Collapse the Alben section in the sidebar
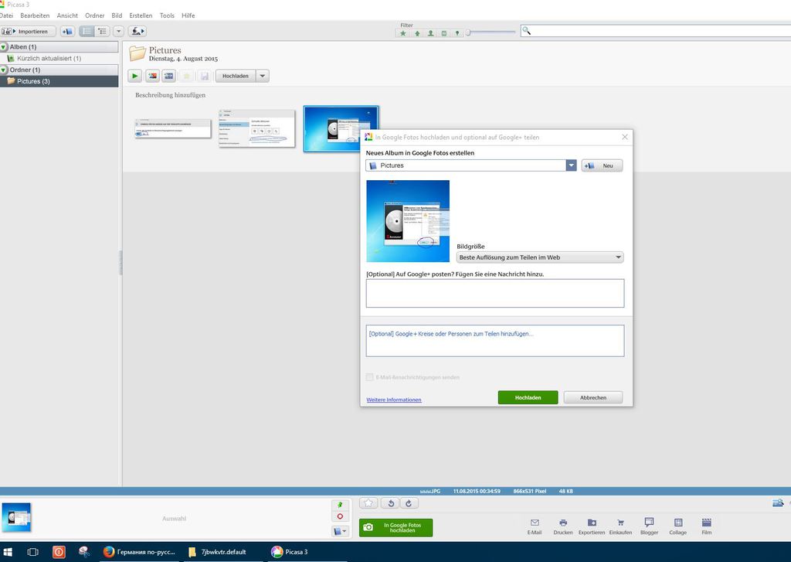Screen dimensions: 791x562 [4, 47]
